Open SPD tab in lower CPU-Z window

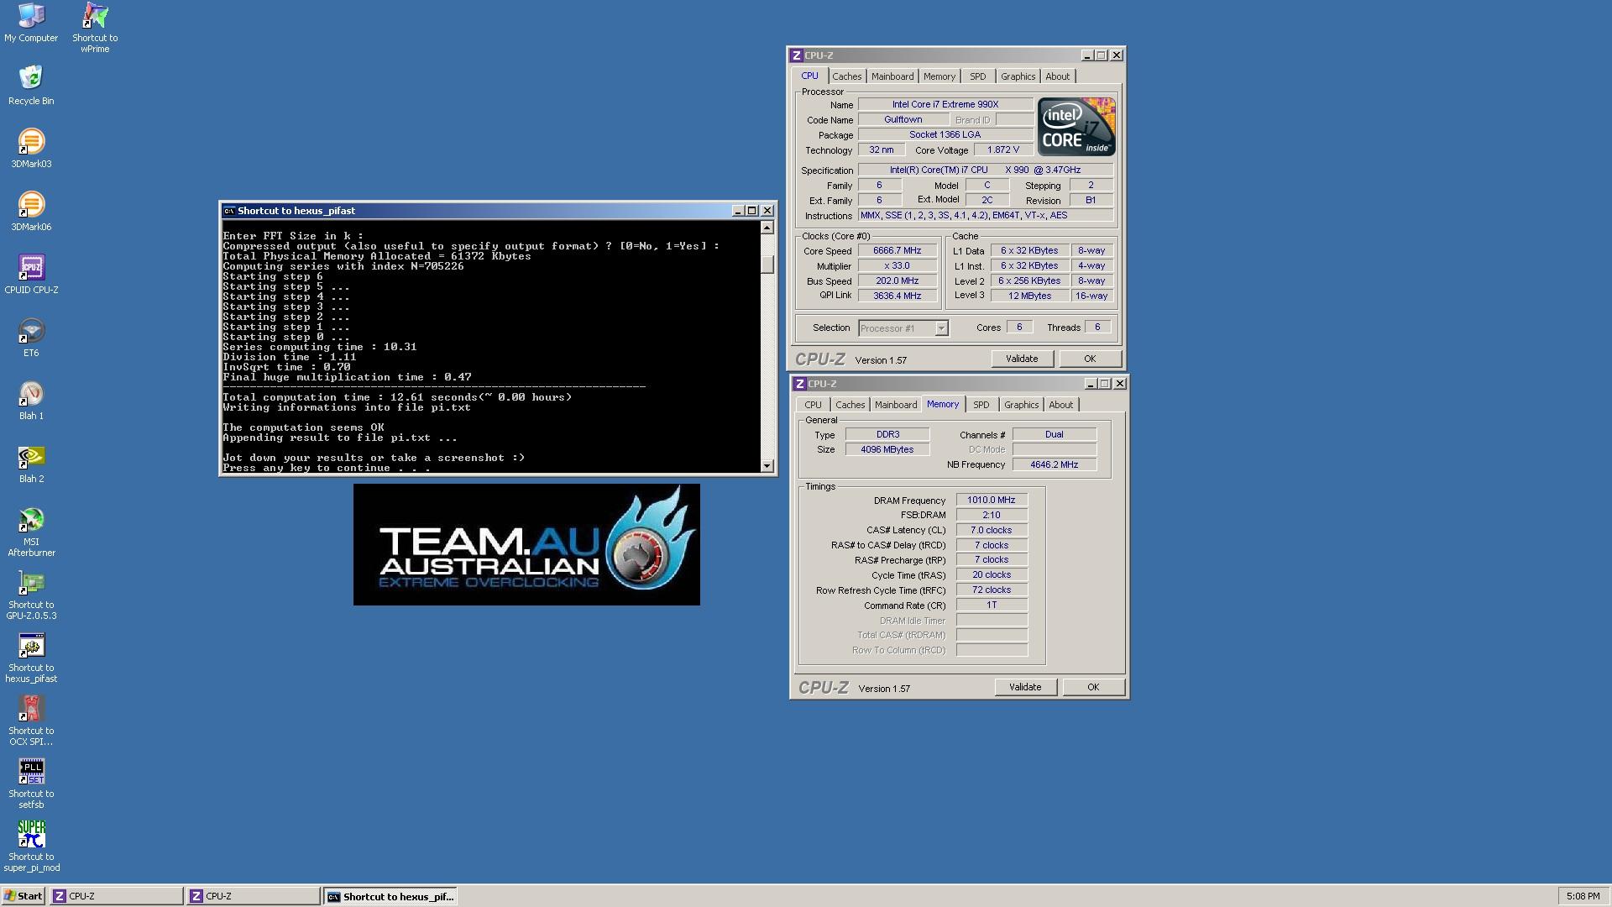[981, 405]
